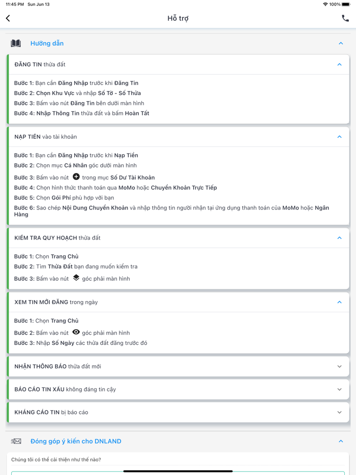Viewport: 356px width, 475px height.
Task: Collapse the Hướng dẫn section
Action: coord(341,44)
